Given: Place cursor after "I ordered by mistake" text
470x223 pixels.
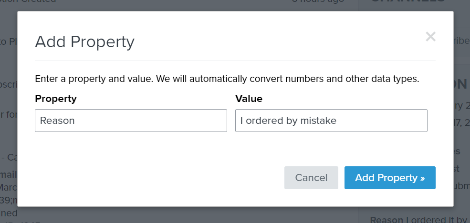Looking at the screenshot, I should click(x=337, y=121).
